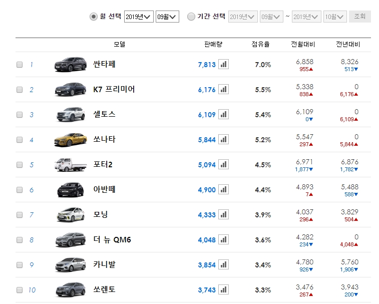Screen dimensions: 379x304
Task: Tick the checkbox for 싼타페
Action: pos(20,65)
